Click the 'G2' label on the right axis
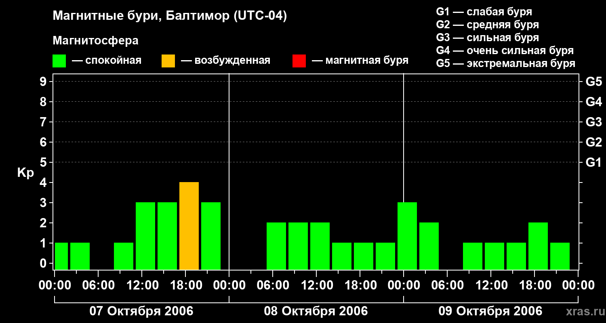This screenshot has width=606, height=323. (x=593, y=142)
